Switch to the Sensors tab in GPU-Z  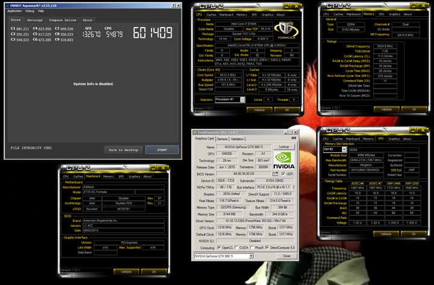point(222,139)
